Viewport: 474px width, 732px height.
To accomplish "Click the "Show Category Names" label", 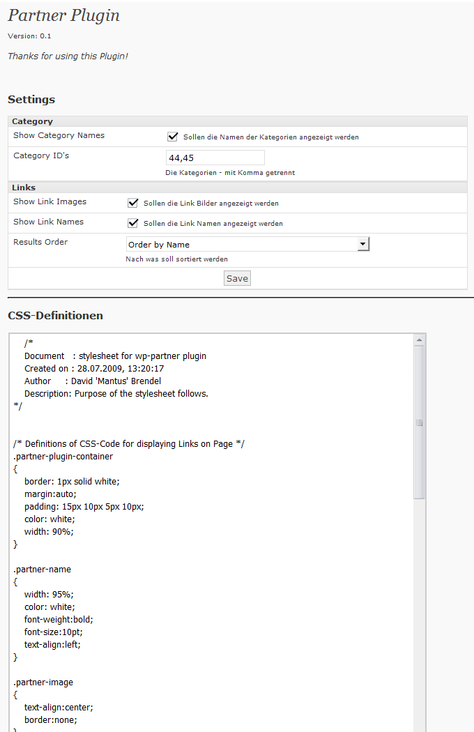I will tap(59, 135).
